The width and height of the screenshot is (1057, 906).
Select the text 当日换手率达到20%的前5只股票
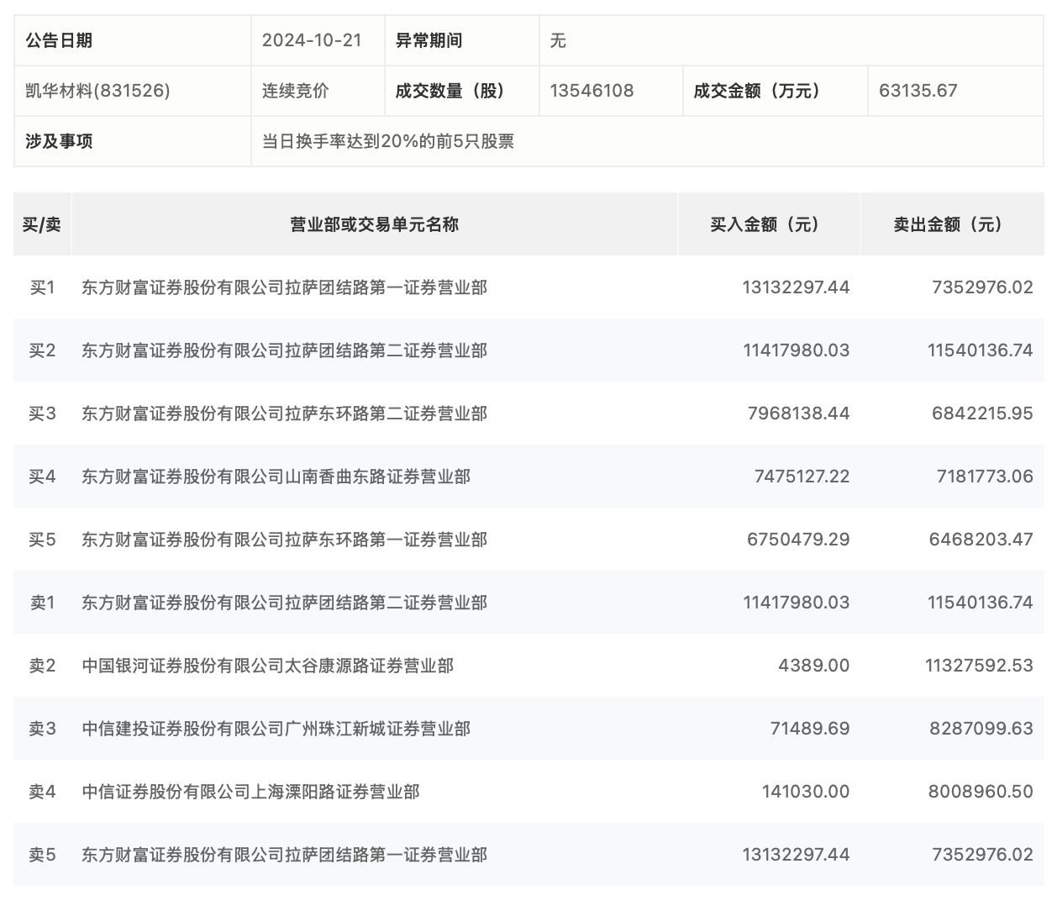tap(388, 141)
